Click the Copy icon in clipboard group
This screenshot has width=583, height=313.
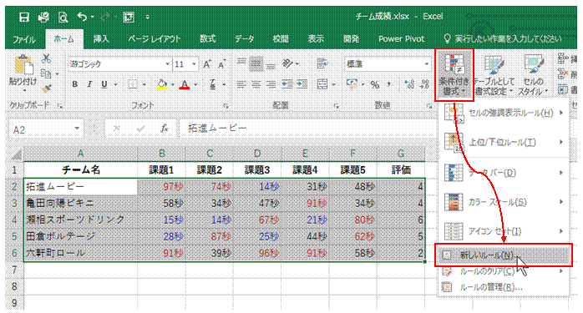(46, 73)
